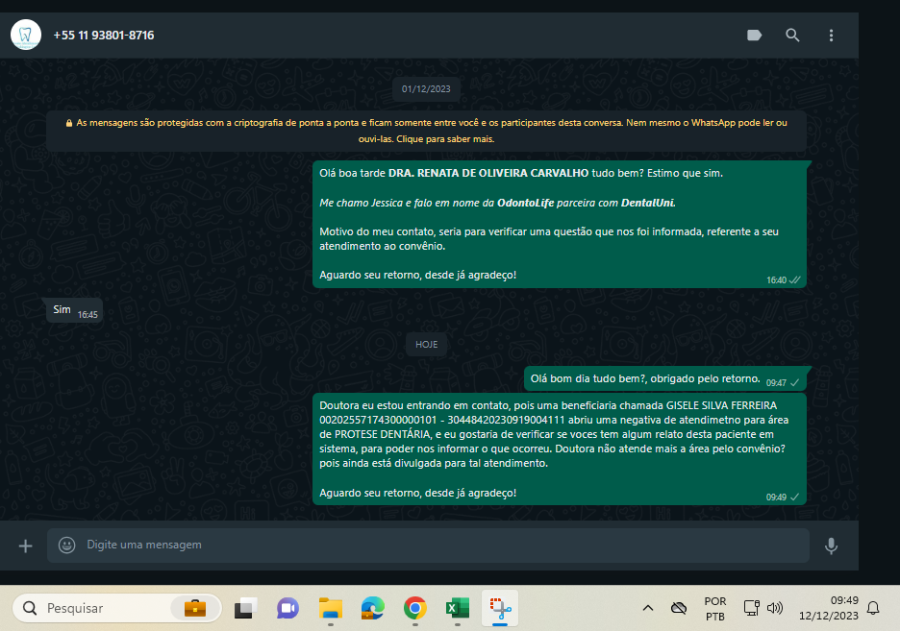
Task: Start recording a voice message with microphone
Action: 831,546
